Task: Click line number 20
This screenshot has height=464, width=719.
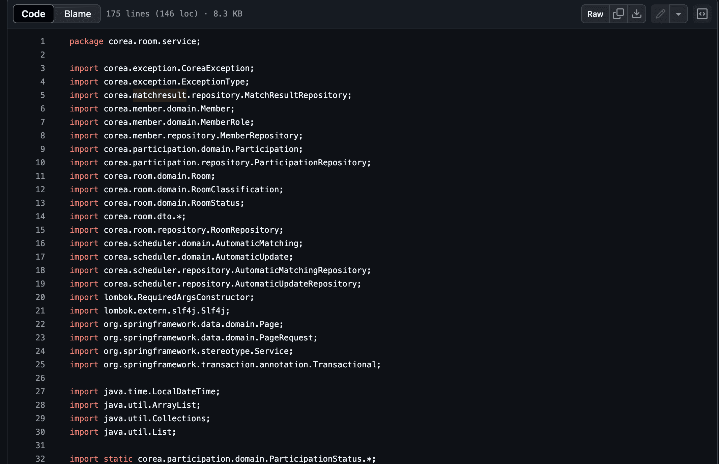Action: (40, 297)
